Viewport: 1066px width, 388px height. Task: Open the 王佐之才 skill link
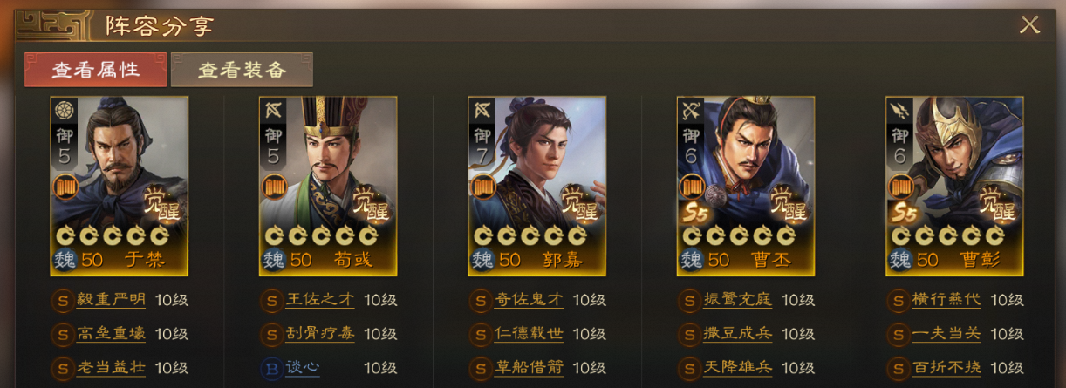[x=320, y=300]
